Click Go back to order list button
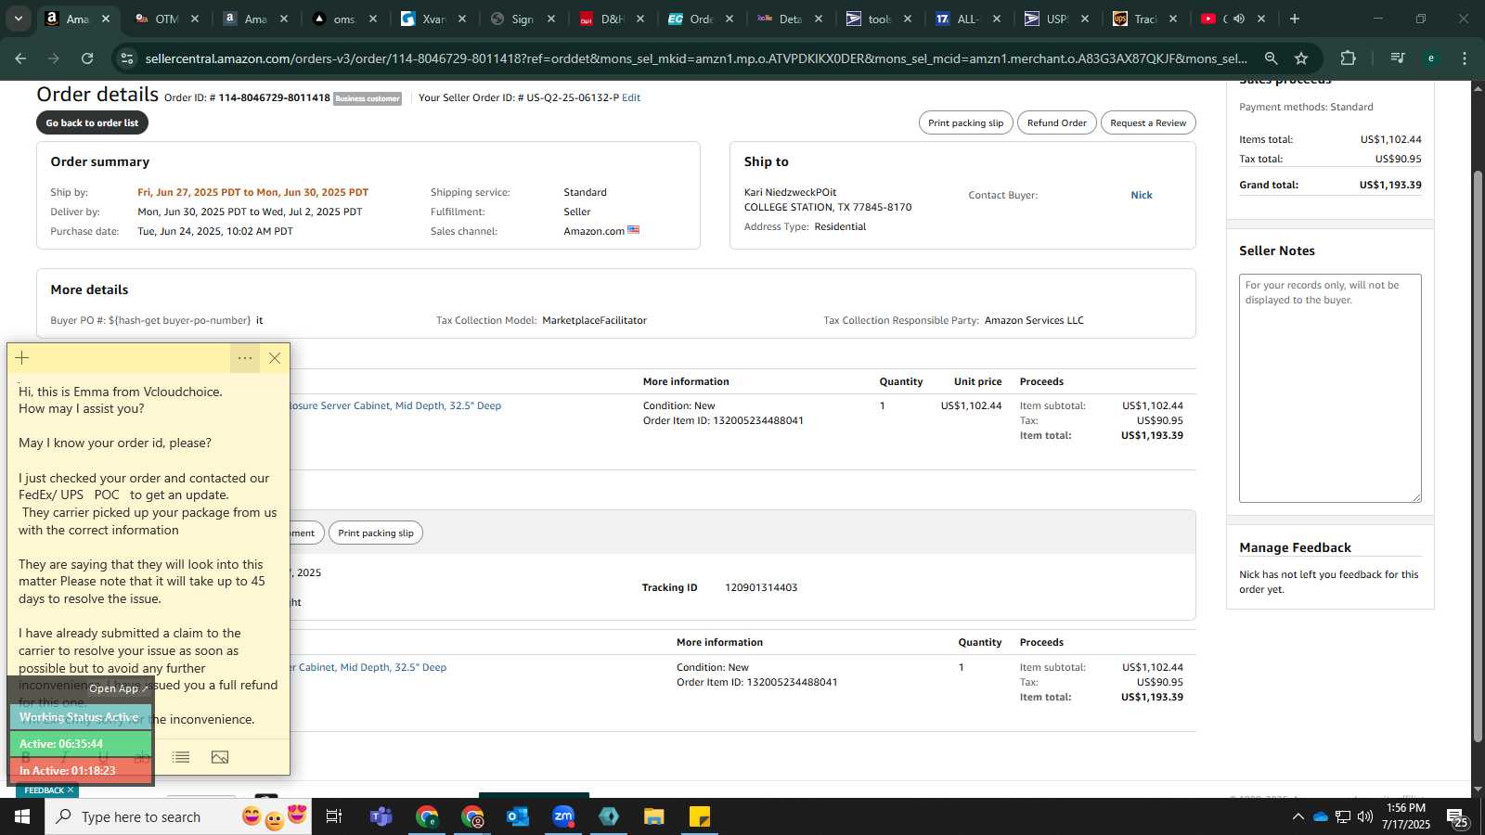This screenshot has width=1485, height=835. coord(92,122)
